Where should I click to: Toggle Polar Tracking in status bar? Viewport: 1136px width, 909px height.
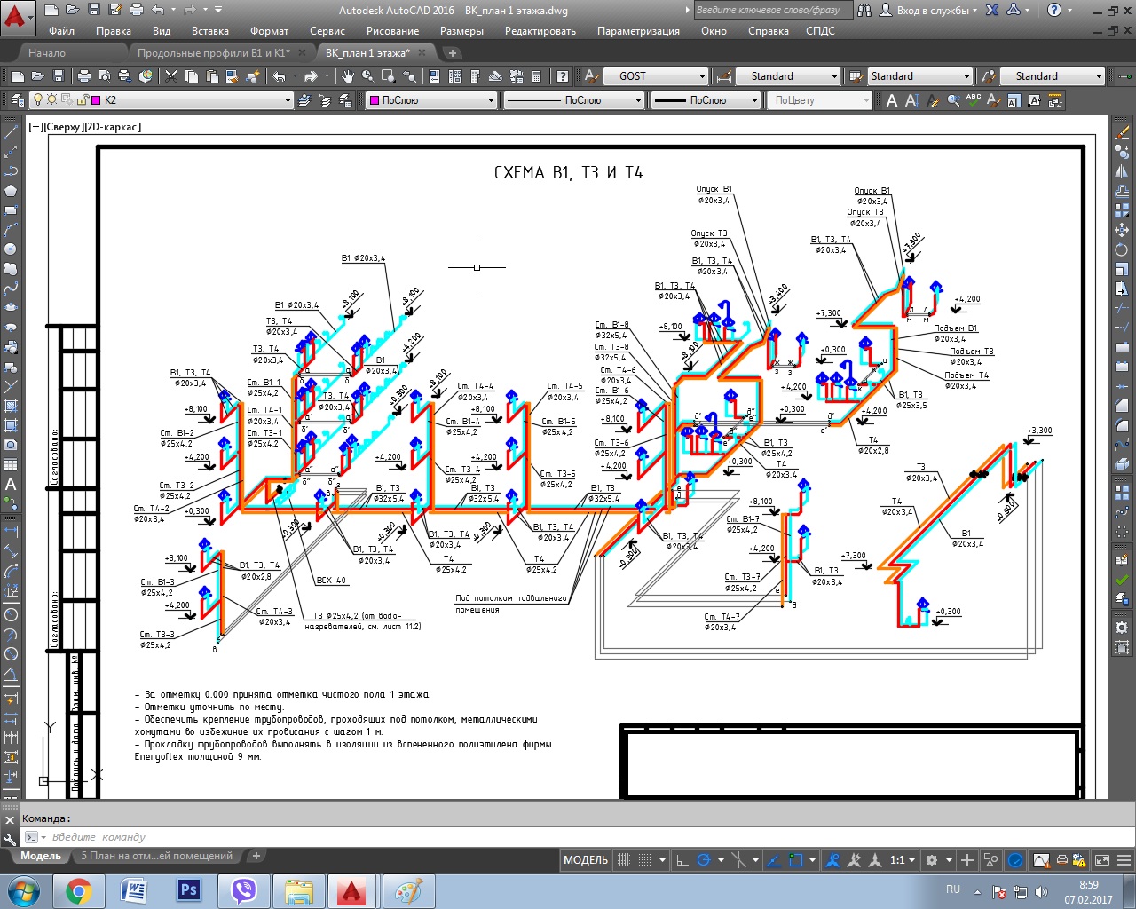point(704,859)
